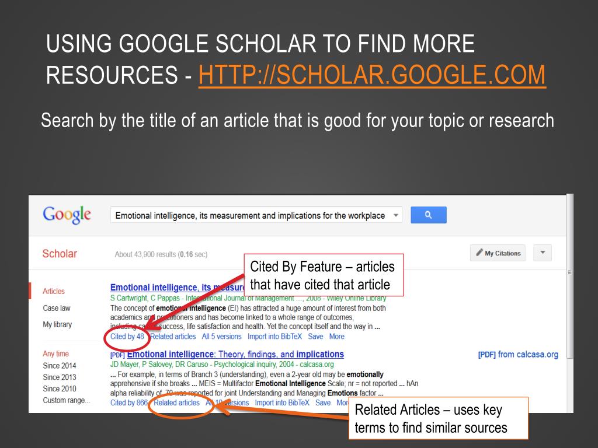Open My library in the sidebar
The width and height of the screenshot is (598, 448).
coord(57,324)
